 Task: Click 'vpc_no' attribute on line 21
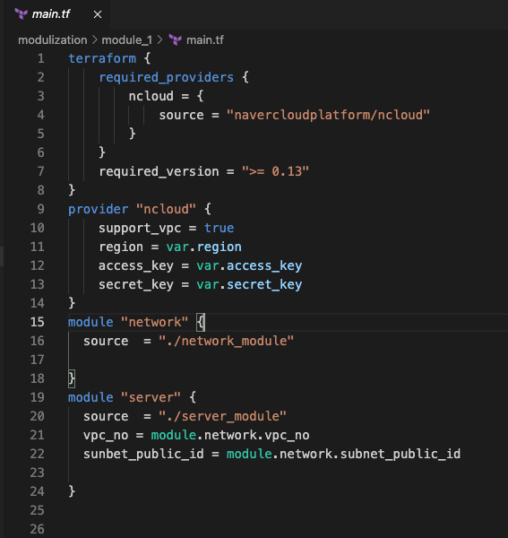[x=106, y=435]
